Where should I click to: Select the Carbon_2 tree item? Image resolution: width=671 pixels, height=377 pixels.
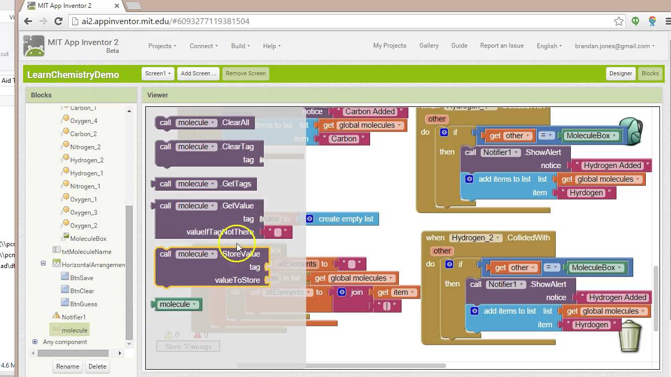click(x=83, y=134)
